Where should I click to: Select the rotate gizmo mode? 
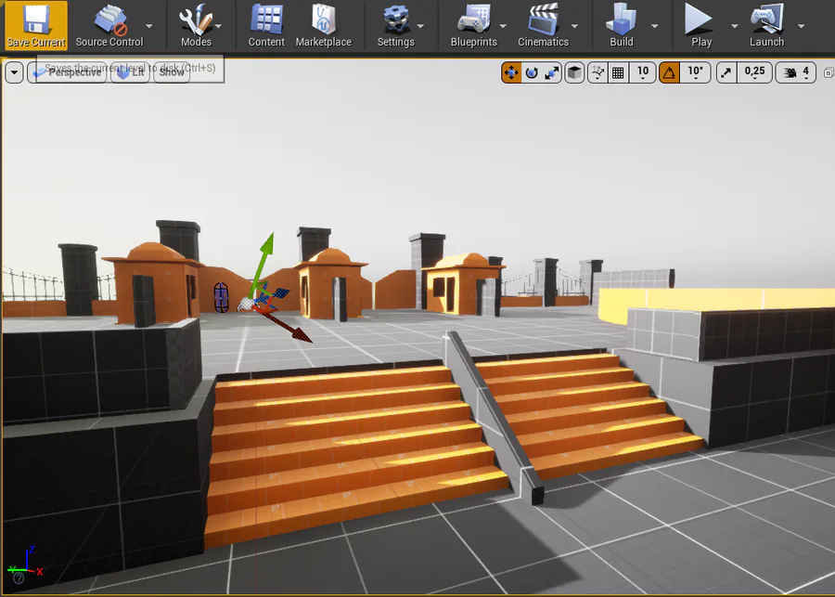(x=532, y=72)
